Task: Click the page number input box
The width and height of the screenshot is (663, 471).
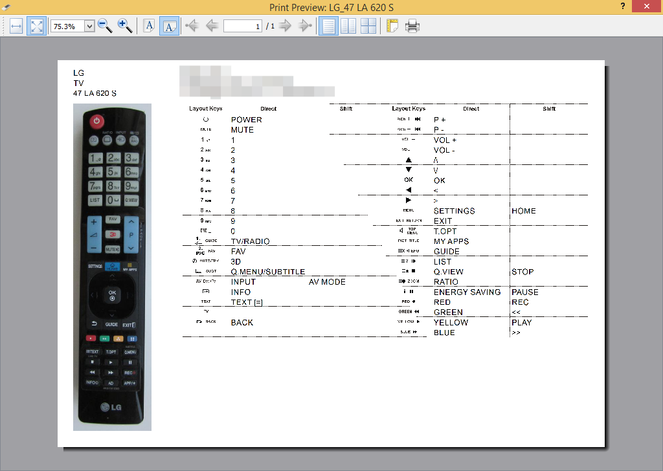Action: point(242,26)
